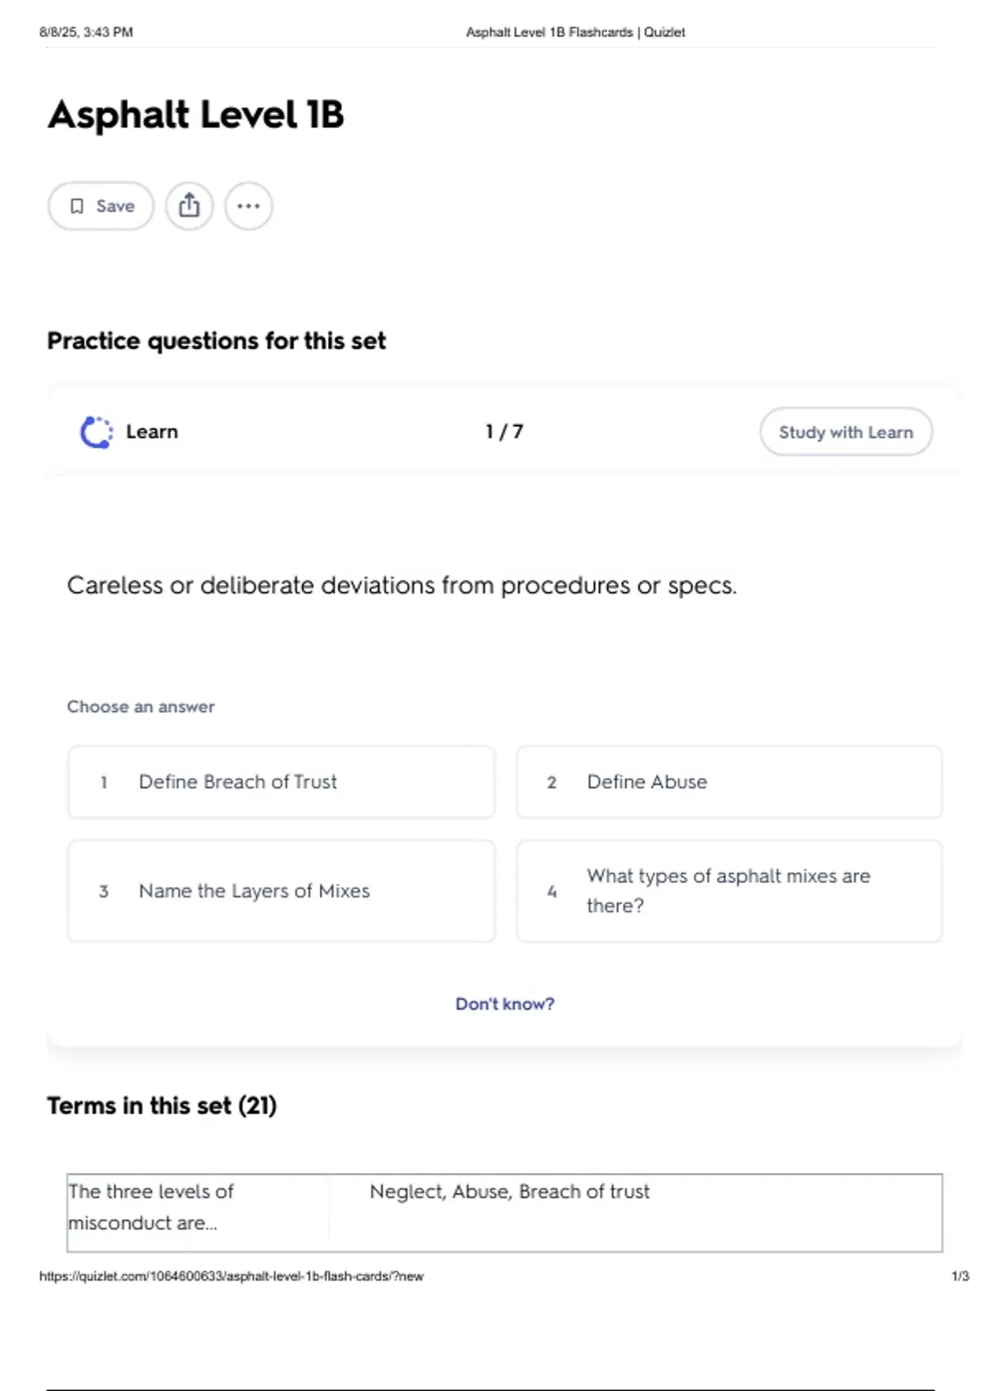Click the three levels of misconduct term
The image size is (982, 1391).
pyautogui.click(x=151, y=1208)
